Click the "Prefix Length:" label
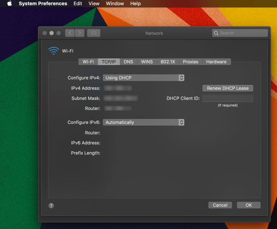Viewport: 277px width, 229px height. tap(86, 153)
